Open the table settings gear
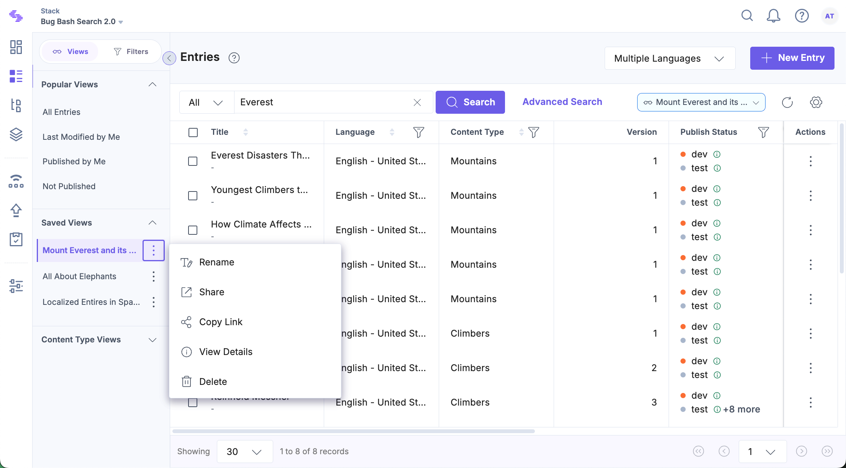The width and height of the screenshot is (846, 468). point(816,102)
